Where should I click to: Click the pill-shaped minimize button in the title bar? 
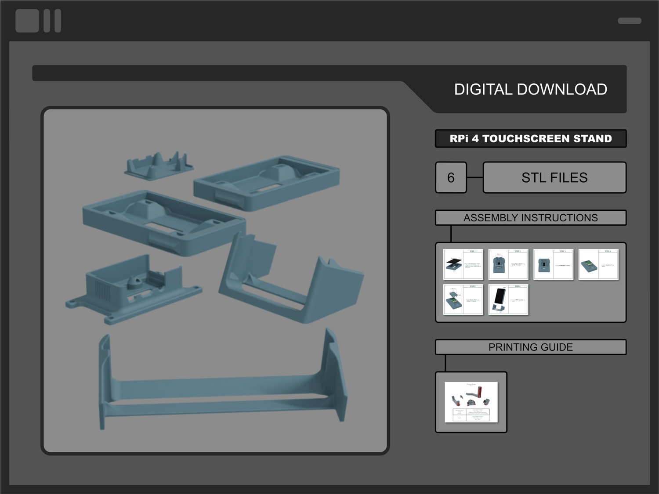(x=630, y=21)
